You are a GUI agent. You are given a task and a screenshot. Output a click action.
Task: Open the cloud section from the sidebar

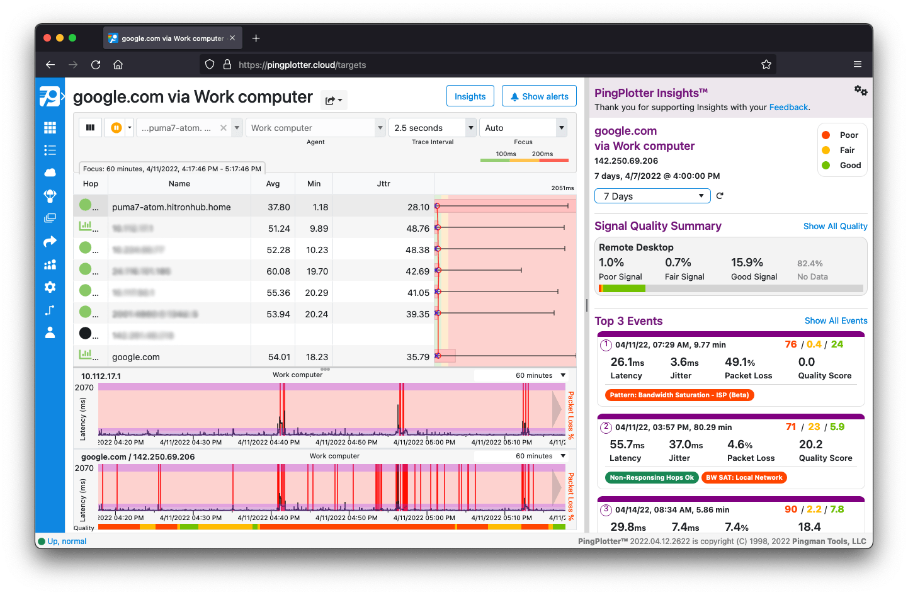50,172
